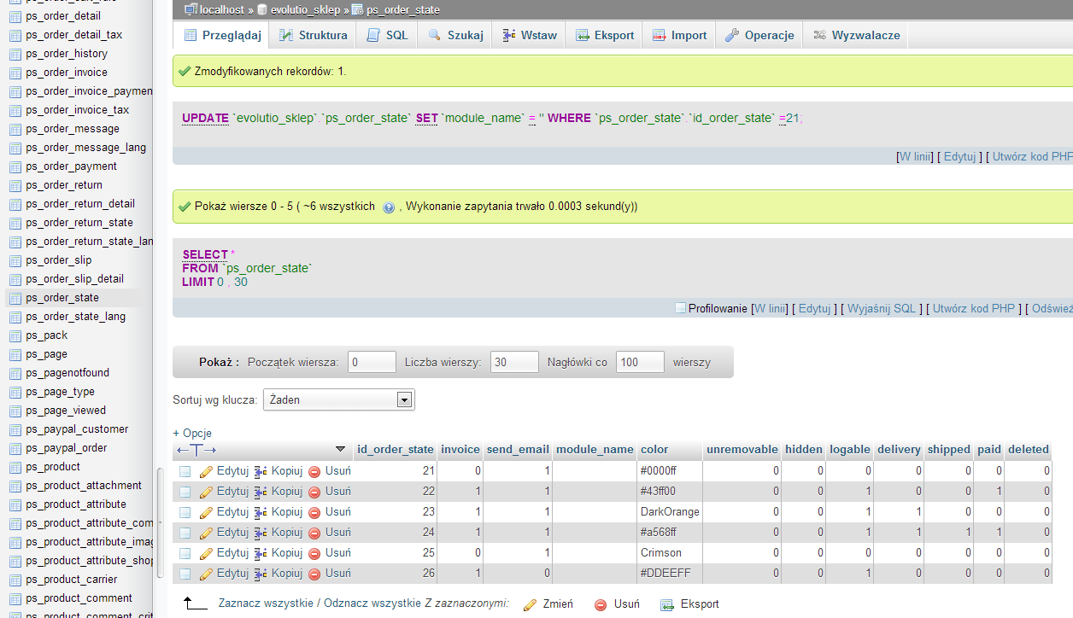Click the red Usuń icon below table
This screenshot has height=618, width=1073.
(601, 605)
